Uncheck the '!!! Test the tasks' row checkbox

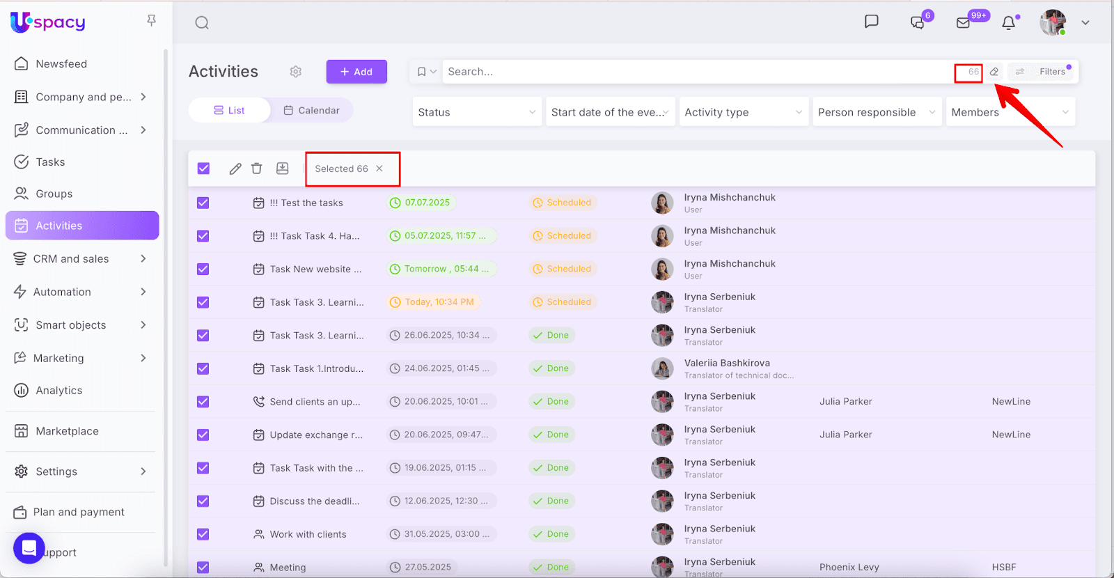[203, 203]
